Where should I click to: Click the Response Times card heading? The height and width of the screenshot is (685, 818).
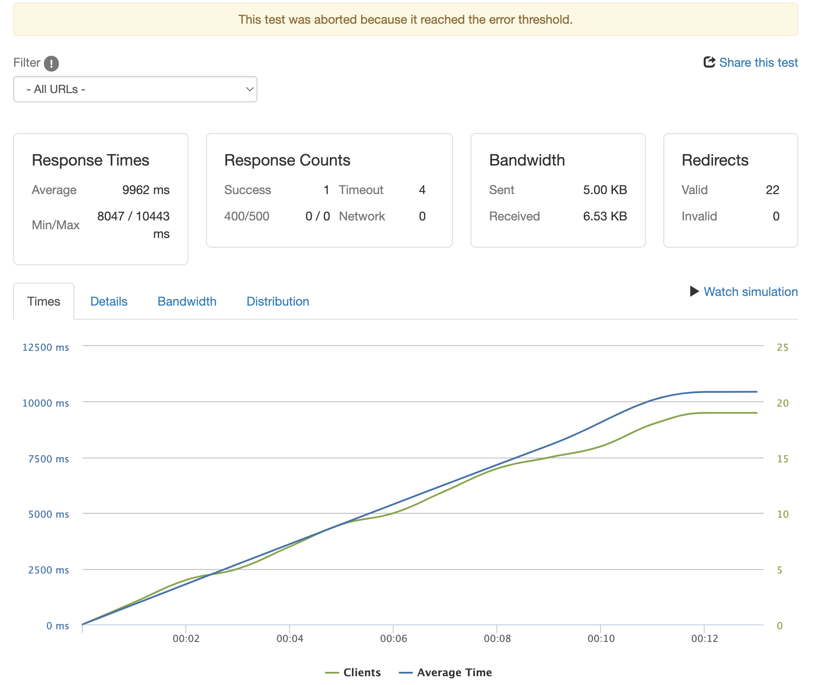[90, 160]
